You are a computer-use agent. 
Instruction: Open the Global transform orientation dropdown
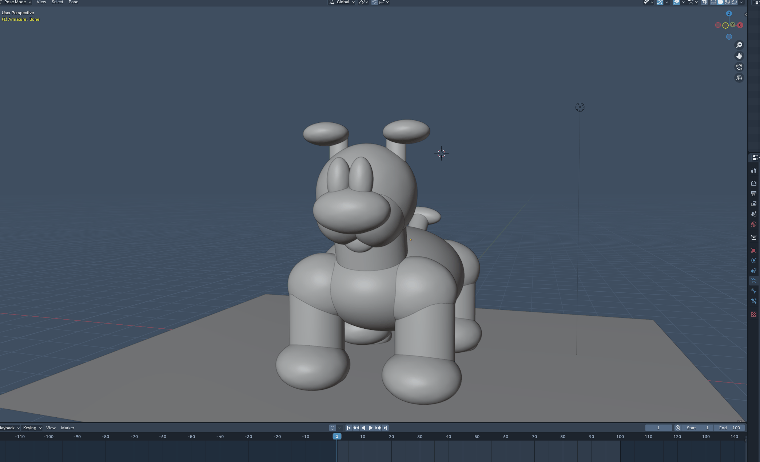342,2
